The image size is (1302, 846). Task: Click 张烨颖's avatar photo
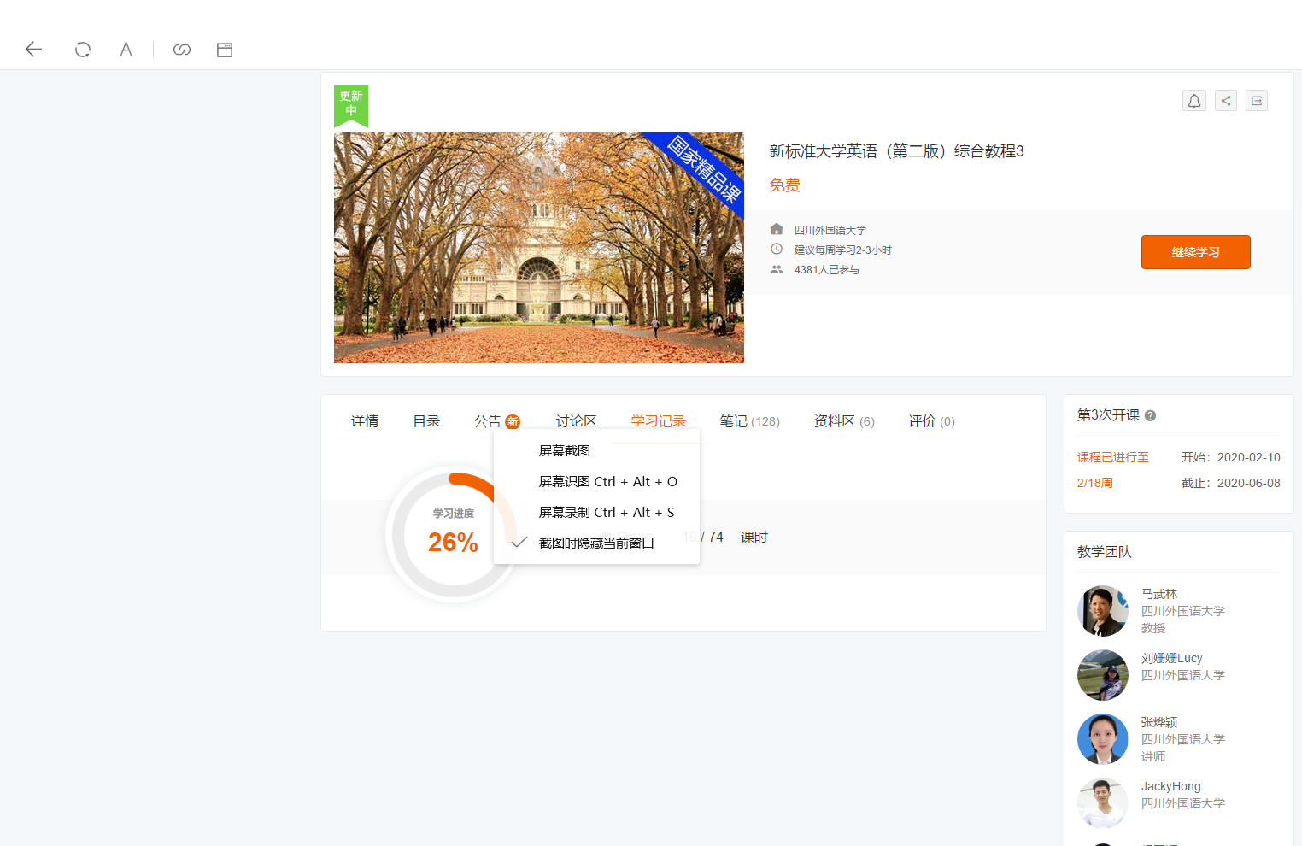[x=1103, y=739]
